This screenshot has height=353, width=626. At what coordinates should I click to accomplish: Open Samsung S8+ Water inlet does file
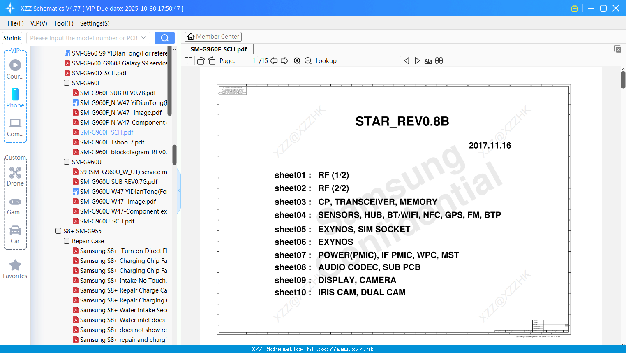(122, 320)
